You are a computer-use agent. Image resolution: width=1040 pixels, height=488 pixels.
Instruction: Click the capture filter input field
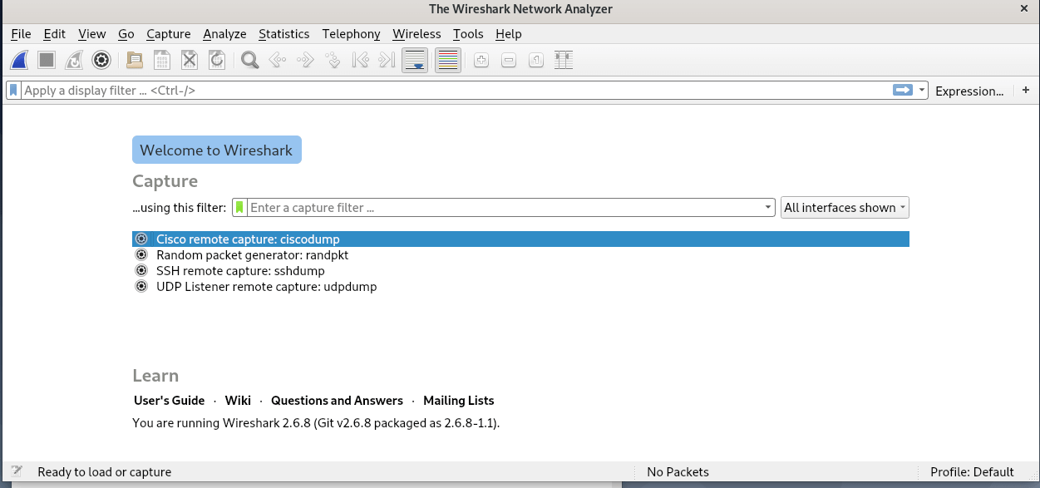click(504, 208)
